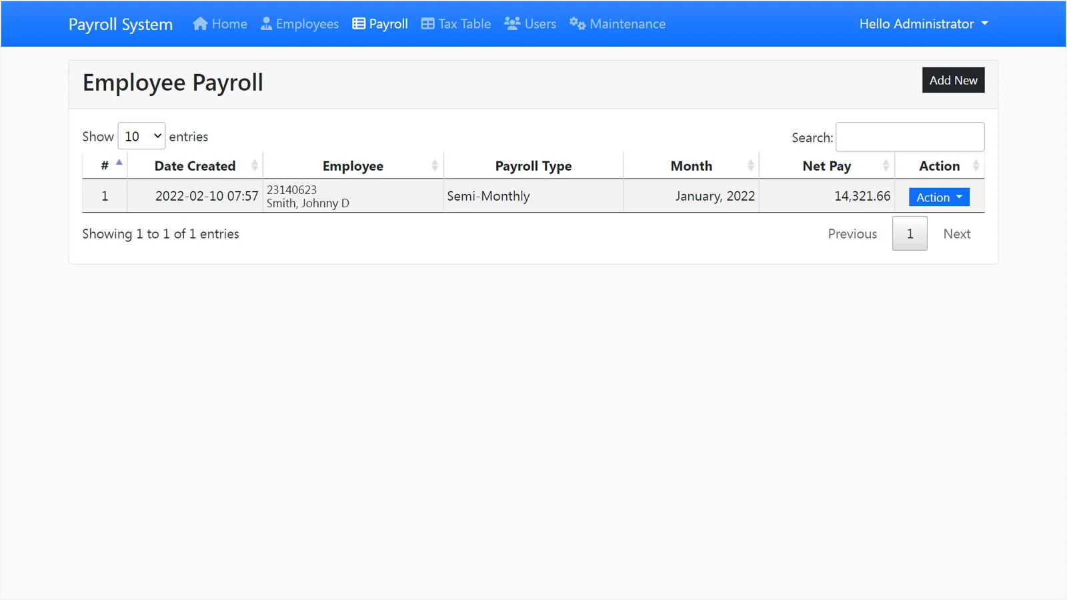Go to Employees page
1067x600 pixels.
tap(299, 24)
